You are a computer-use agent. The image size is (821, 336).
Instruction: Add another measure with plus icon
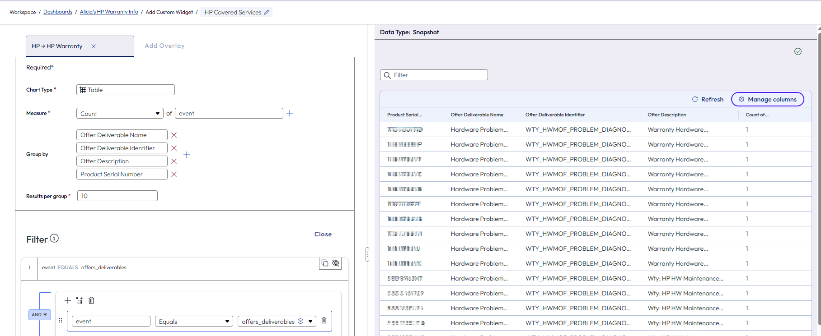pyautogui.click(x=290, y=113)
